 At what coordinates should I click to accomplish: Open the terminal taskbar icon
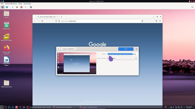pyautogui.click(x=9, y=107)
